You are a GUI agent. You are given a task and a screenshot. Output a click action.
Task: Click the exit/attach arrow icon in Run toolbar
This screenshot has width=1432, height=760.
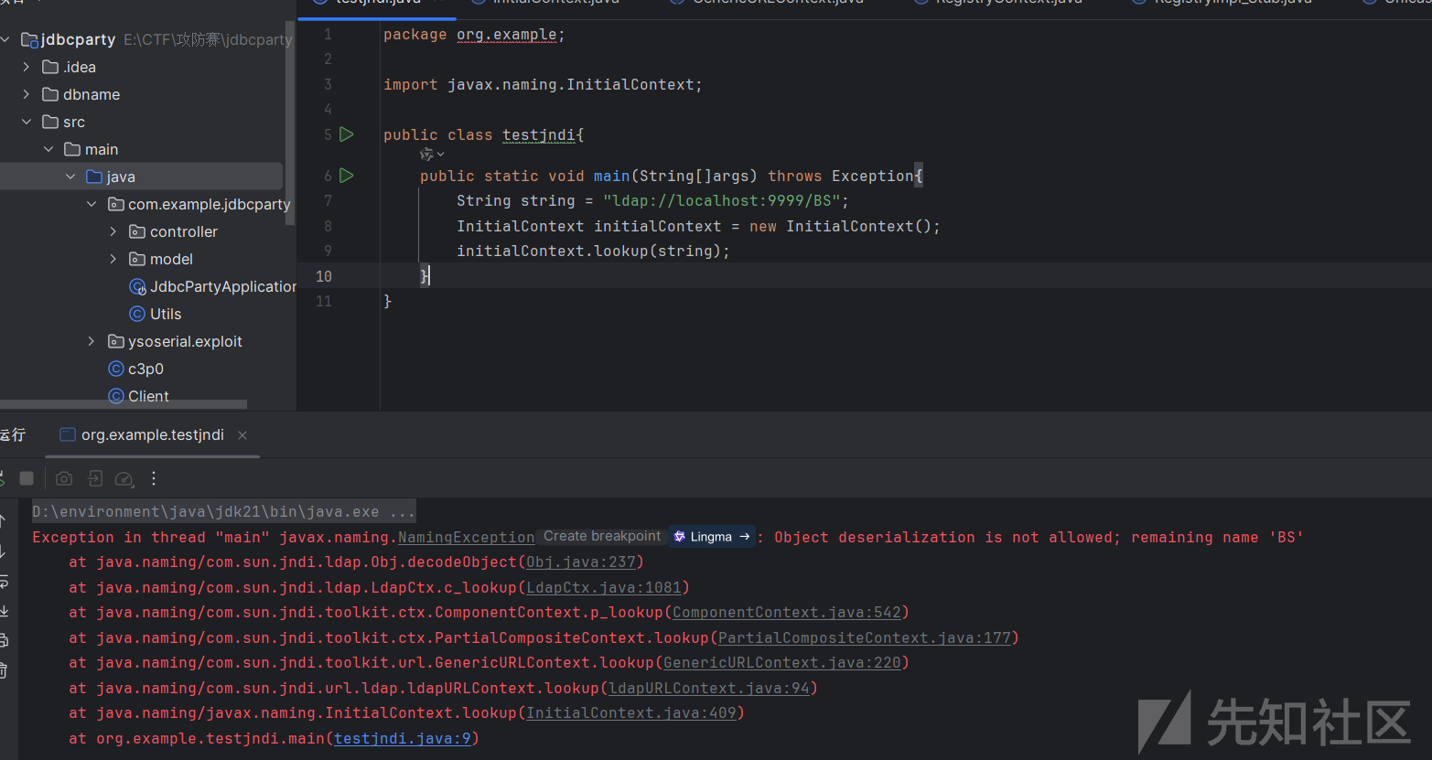point(95,478)
